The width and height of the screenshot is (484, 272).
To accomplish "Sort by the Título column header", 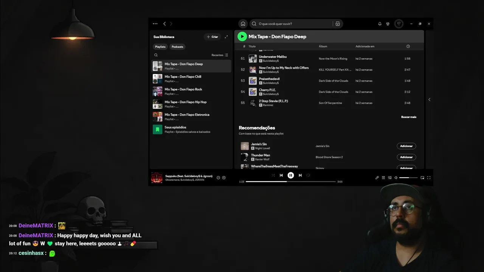I will [x=252, y=46].
